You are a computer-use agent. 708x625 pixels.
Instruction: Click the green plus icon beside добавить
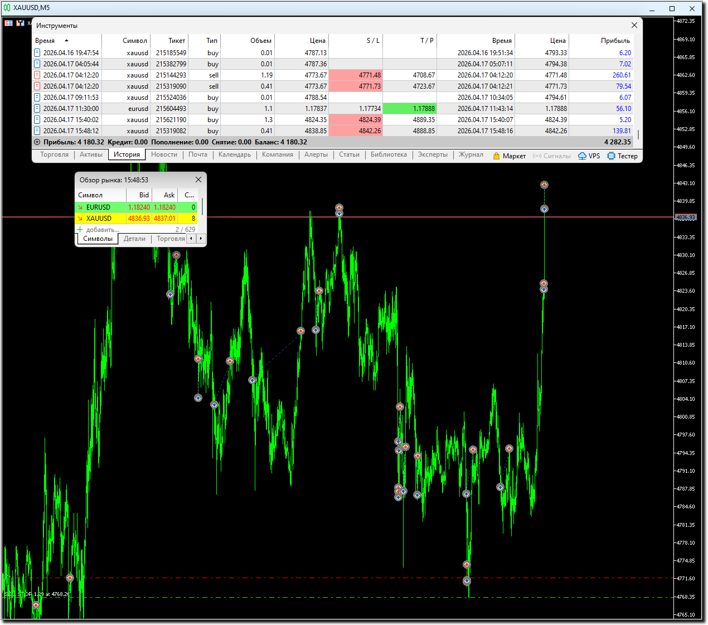[x=80, y=230]
